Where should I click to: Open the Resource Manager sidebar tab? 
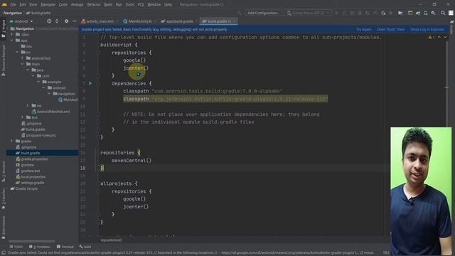coord(4,60)
